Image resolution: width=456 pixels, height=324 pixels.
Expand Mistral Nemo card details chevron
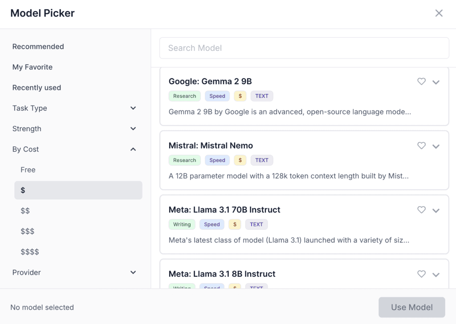[436, 146]
